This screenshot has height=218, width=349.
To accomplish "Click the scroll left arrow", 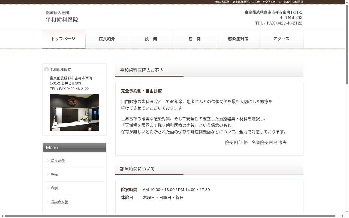I will point(2,216).
